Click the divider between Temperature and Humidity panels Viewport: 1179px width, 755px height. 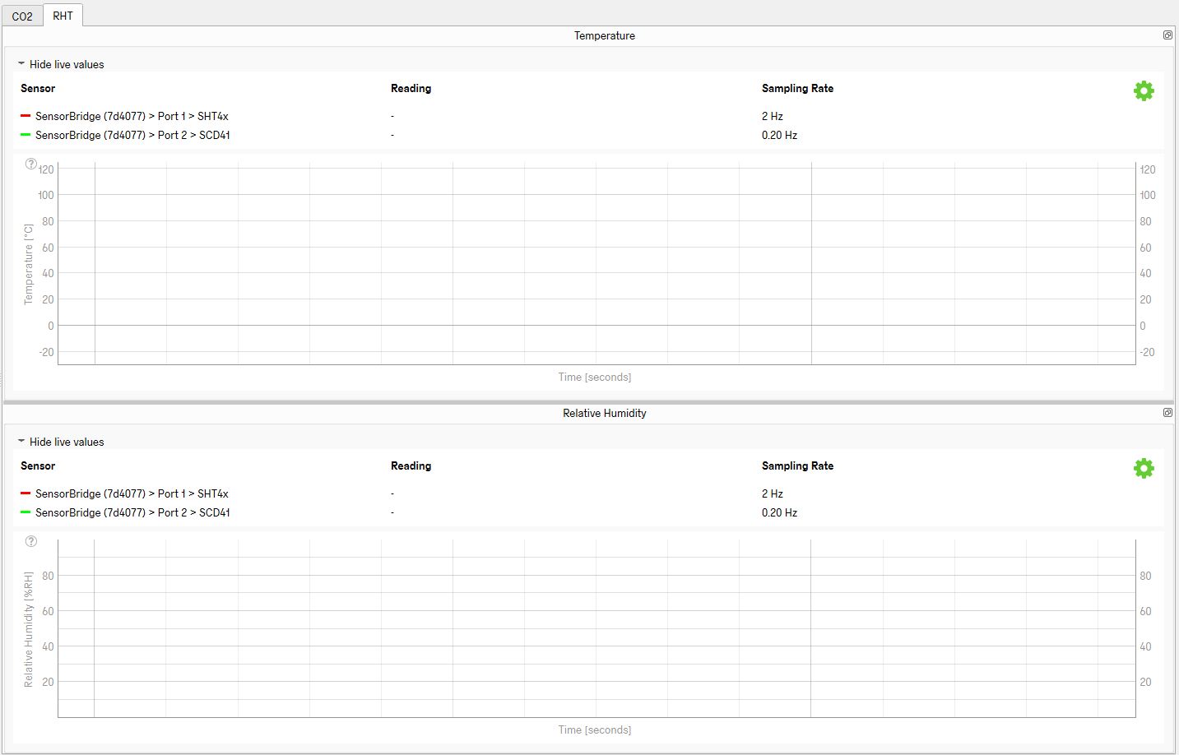(589, 402)
